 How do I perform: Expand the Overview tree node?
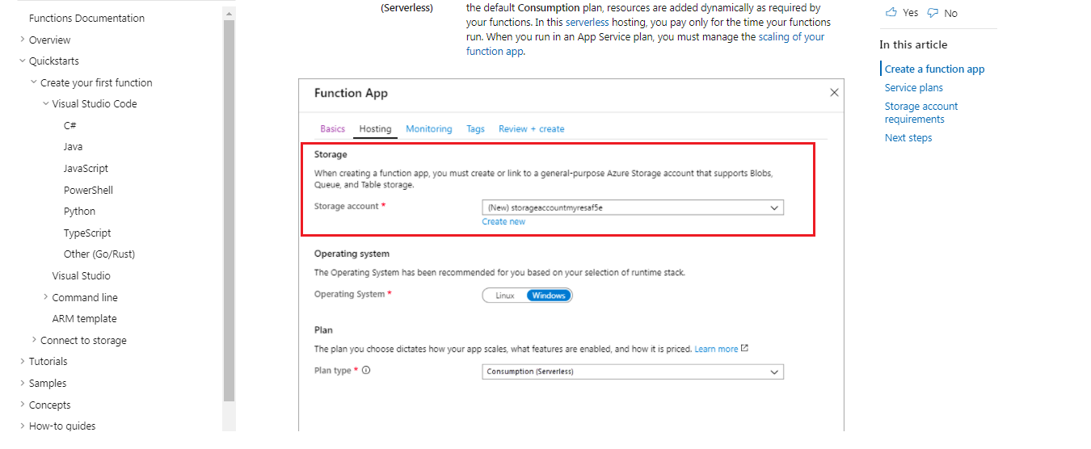tap(22, 40)
